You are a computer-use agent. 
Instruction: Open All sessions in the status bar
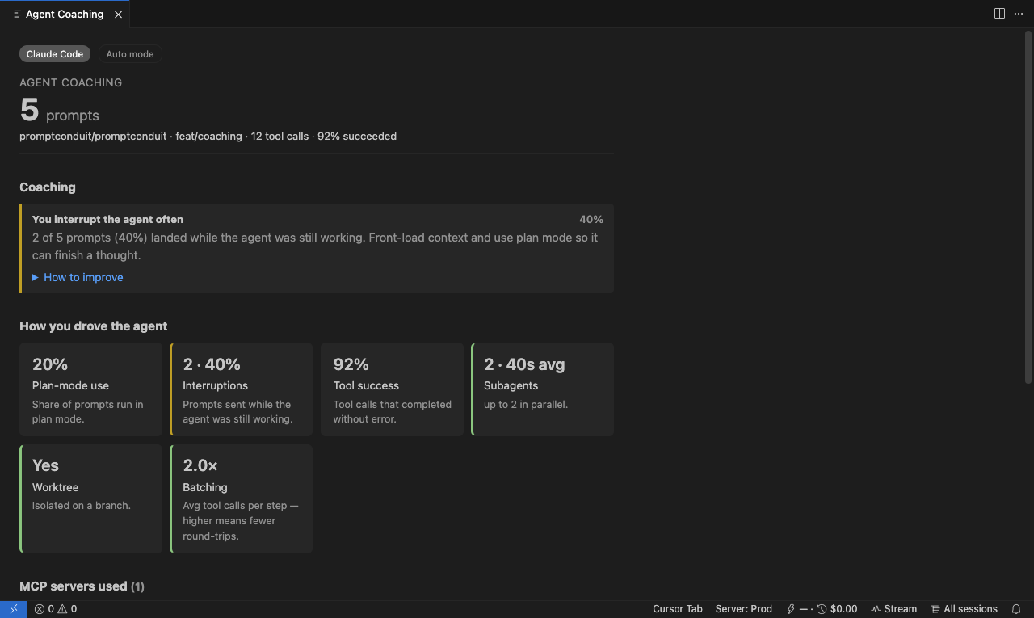(x=965, y=609)
